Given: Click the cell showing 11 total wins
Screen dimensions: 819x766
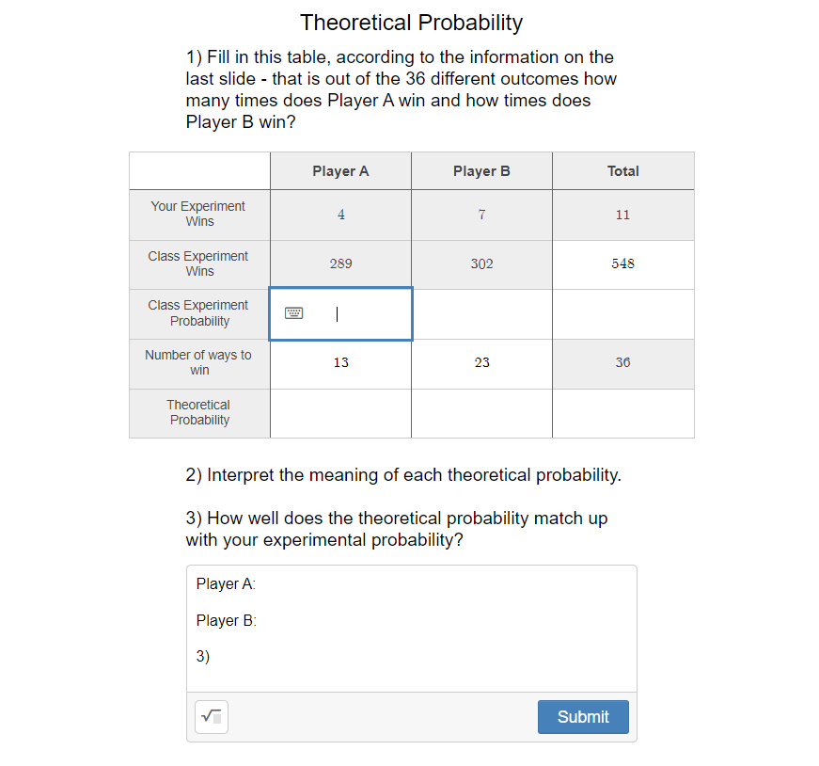Looking at the screenshot, I should click(622, 215).
